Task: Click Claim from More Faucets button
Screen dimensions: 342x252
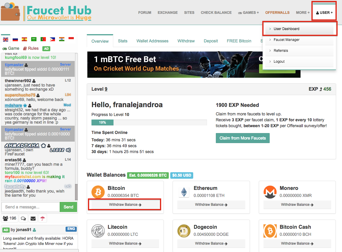Action: click(243, 138)
